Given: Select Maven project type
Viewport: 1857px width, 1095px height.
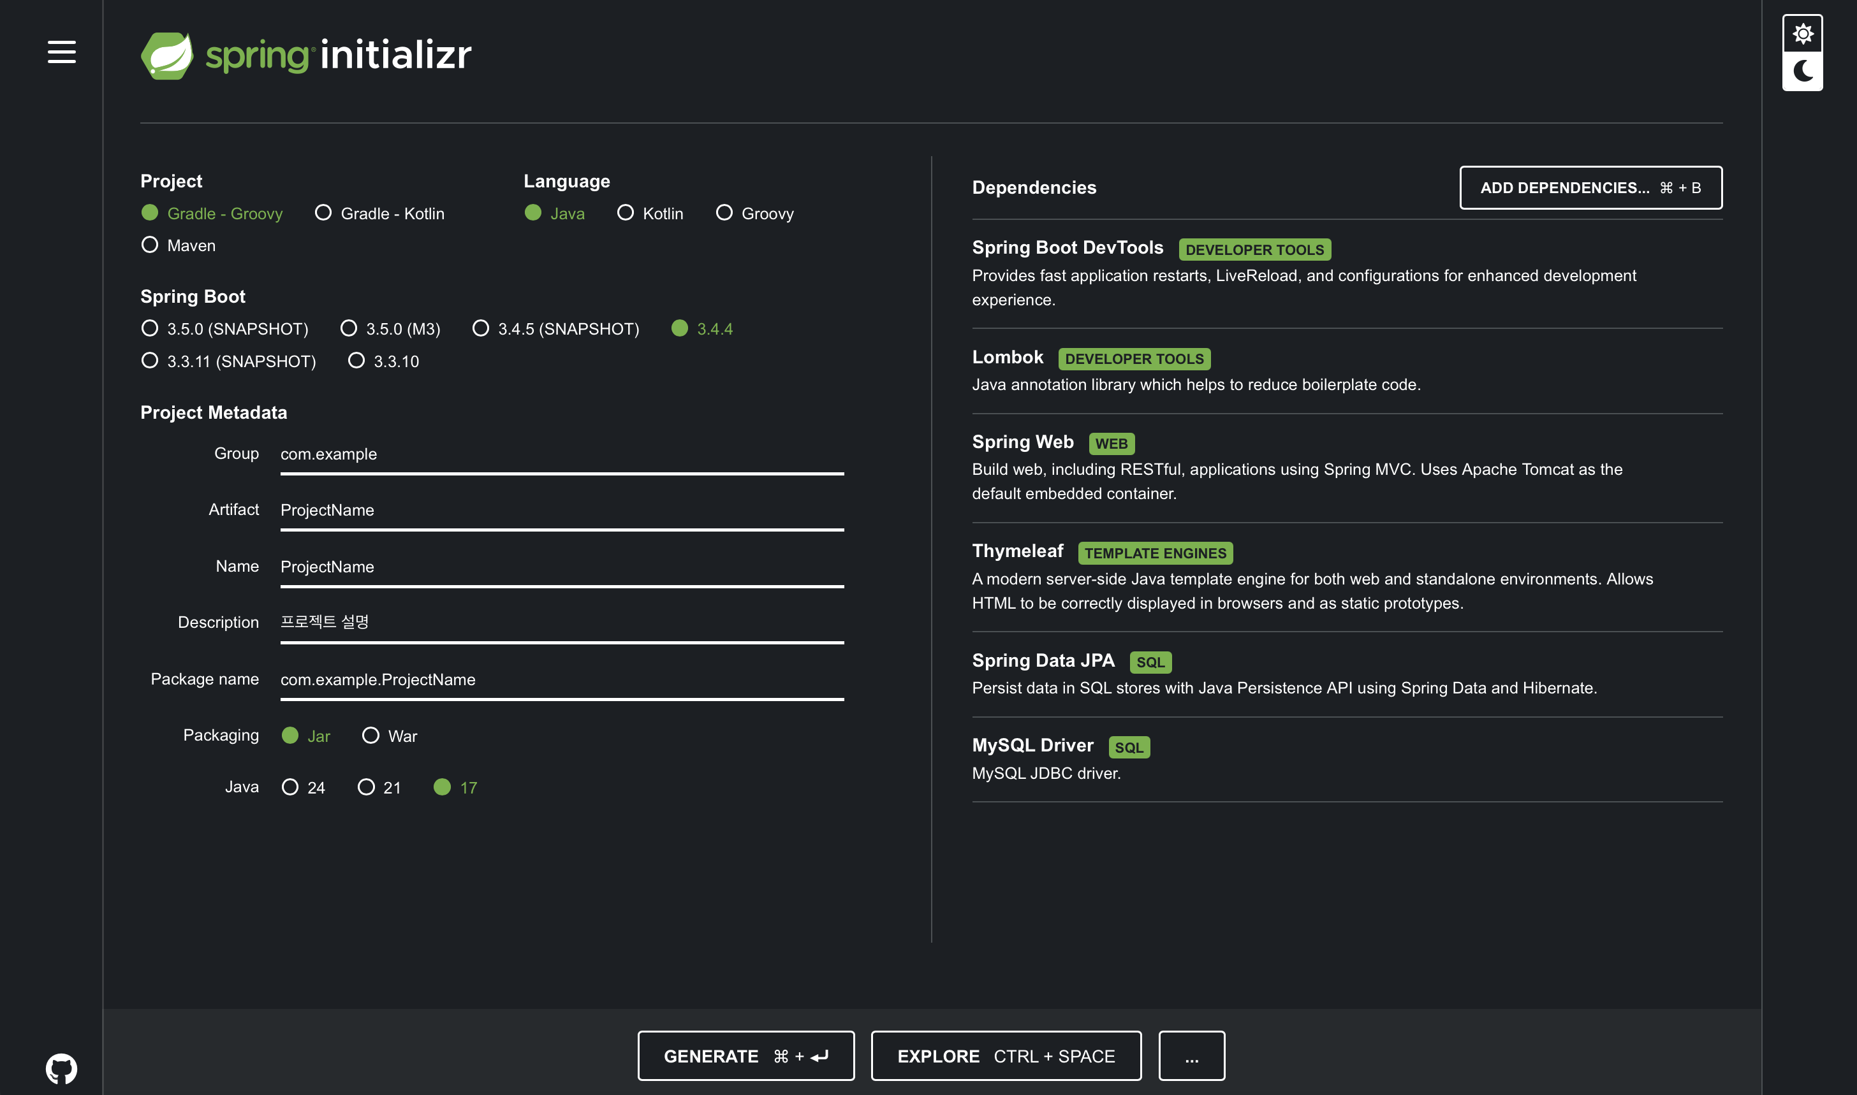Looking at the screenshot, I should (x=178, y=245).
